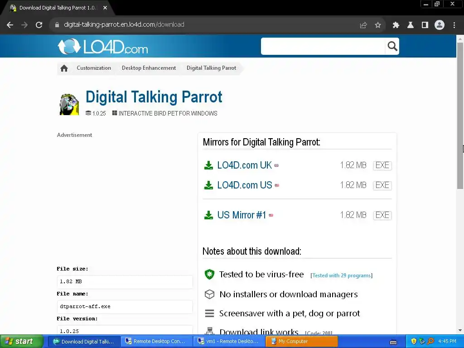Click EXE badge for US Mirror #1

(382, 215)
